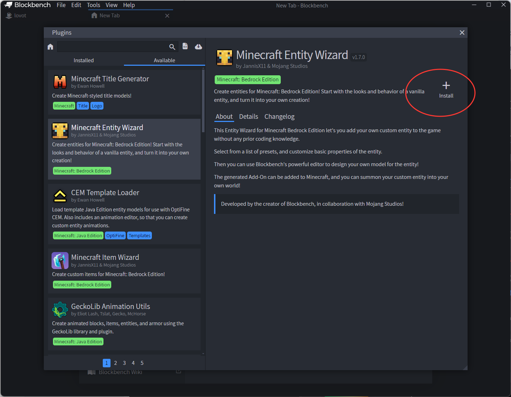Screen dimensions: 511x397
Task: Select GeckoLib Animation Utils plugin title
Action: click(x=111, y=306)
